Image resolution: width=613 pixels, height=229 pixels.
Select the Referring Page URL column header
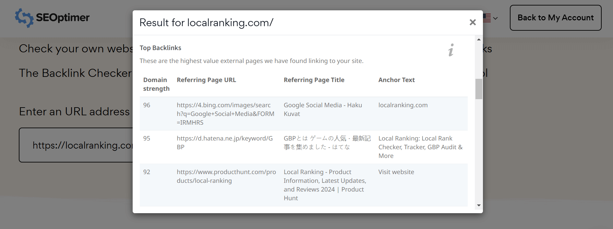tap(206, 80)
